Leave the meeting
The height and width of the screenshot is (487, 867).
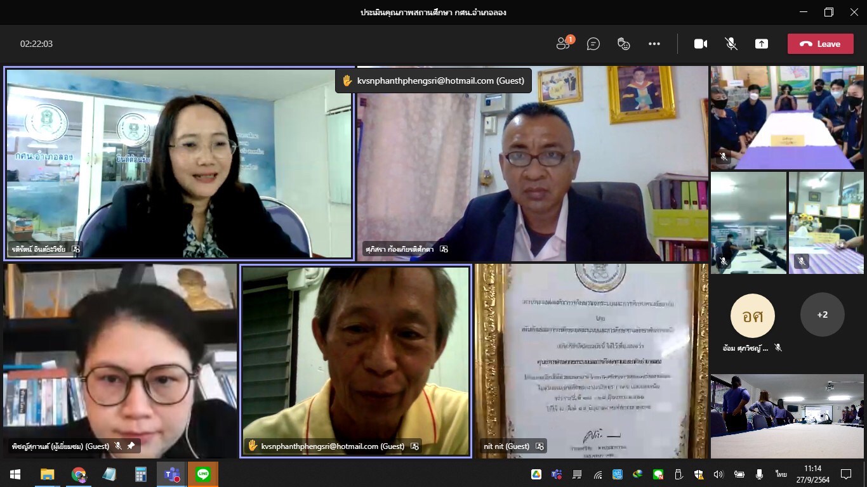click(820, 44)
